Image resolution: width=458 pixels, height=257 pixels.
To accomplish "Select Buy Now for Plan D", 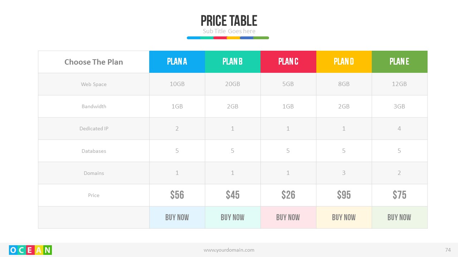I will coord(344,217).
